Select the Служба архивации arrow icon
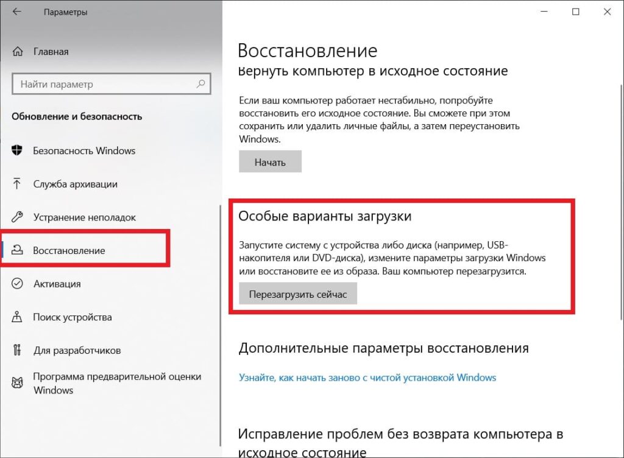624x458 pixels. 16,184
